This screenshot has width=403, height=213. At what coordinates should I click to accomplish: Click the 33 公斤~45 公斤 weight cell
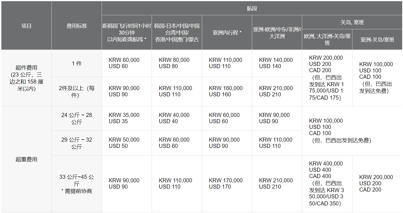tap(77, 184)
